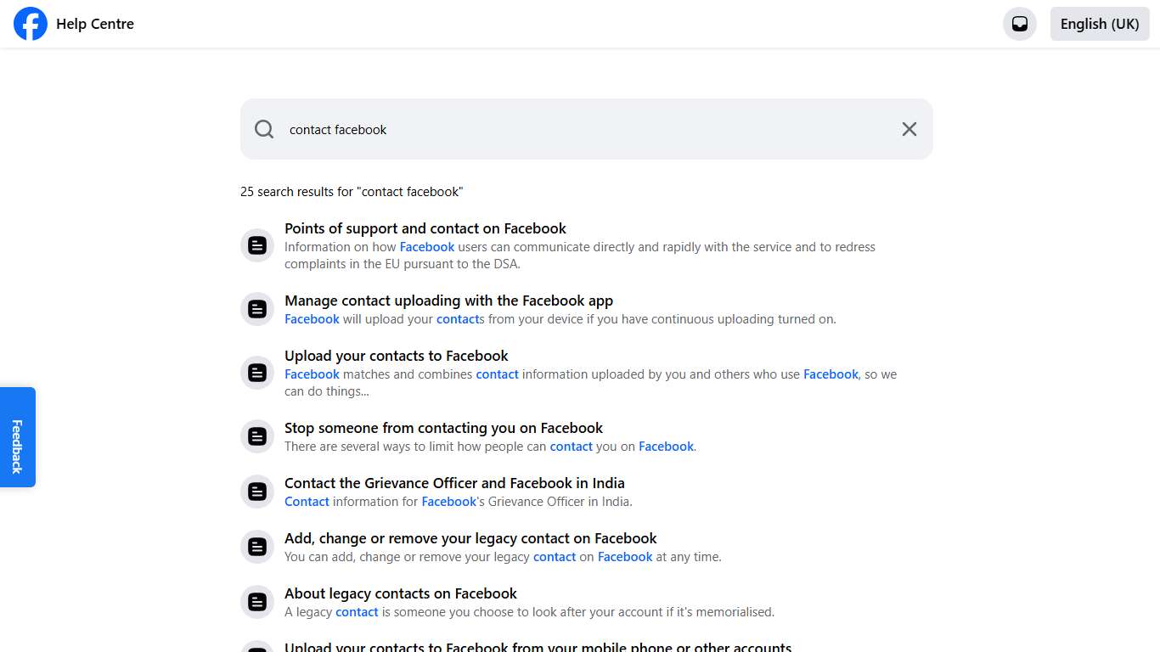Click the article icon beside Manage contact uploading
The width and height of the screenshot is (1160, 652).
click(x=257, y=308)
